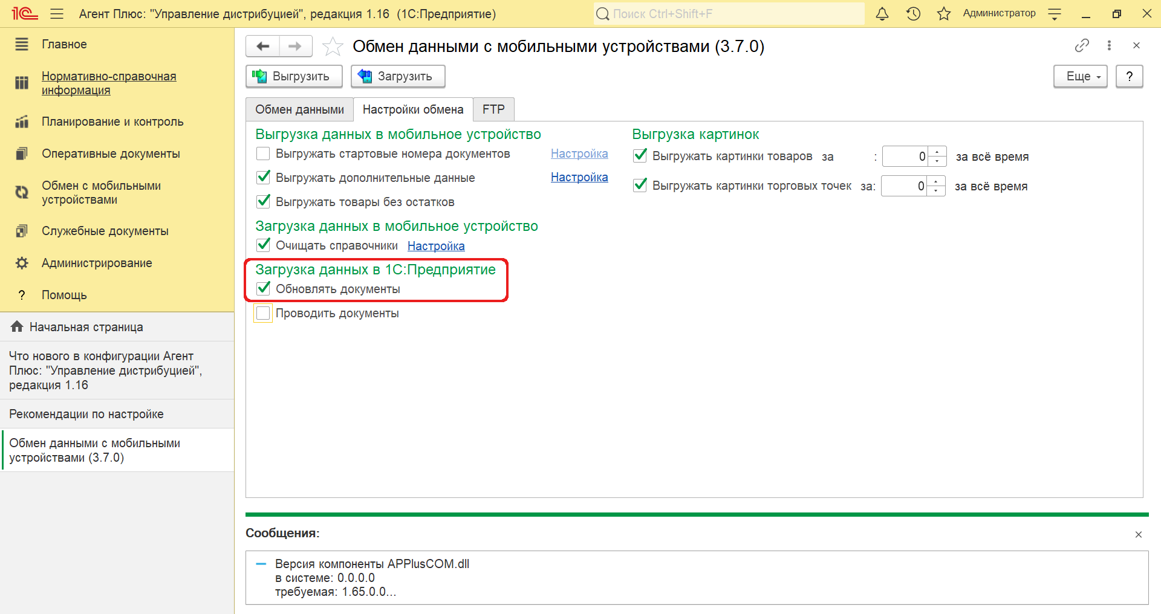1161x614 pixels.
Task: Click the Помощь question mark icon
Action: (22, 295)
